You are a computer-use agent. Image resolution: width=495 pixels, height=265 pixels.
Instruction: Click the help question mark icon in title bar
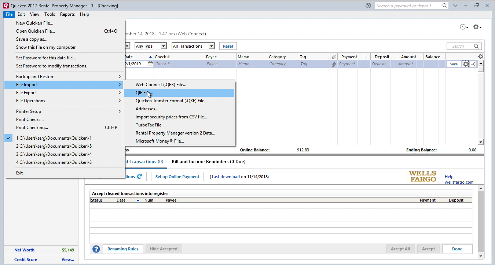(x=368, y=6)
